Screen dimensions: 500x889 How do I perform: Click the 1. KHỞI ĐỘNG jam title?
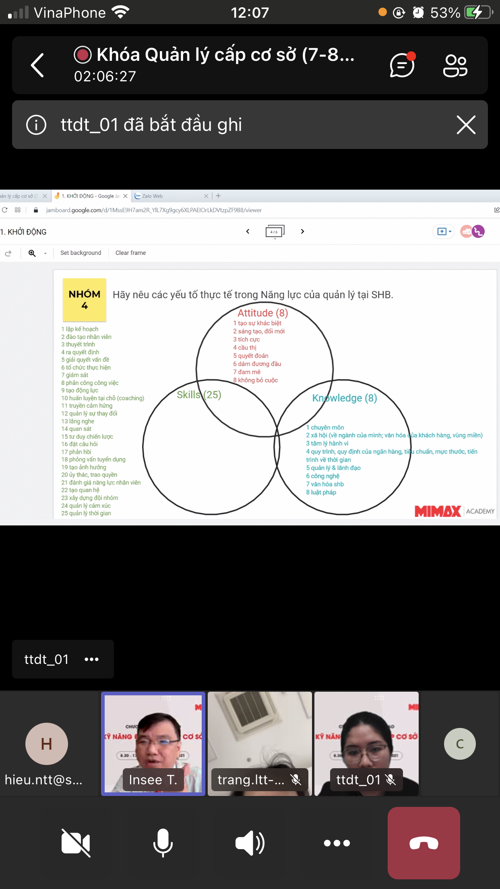(x=23, y=232)
